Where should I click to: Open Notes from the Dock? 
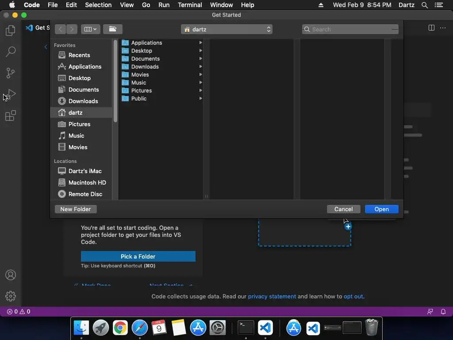pos(179,328)
